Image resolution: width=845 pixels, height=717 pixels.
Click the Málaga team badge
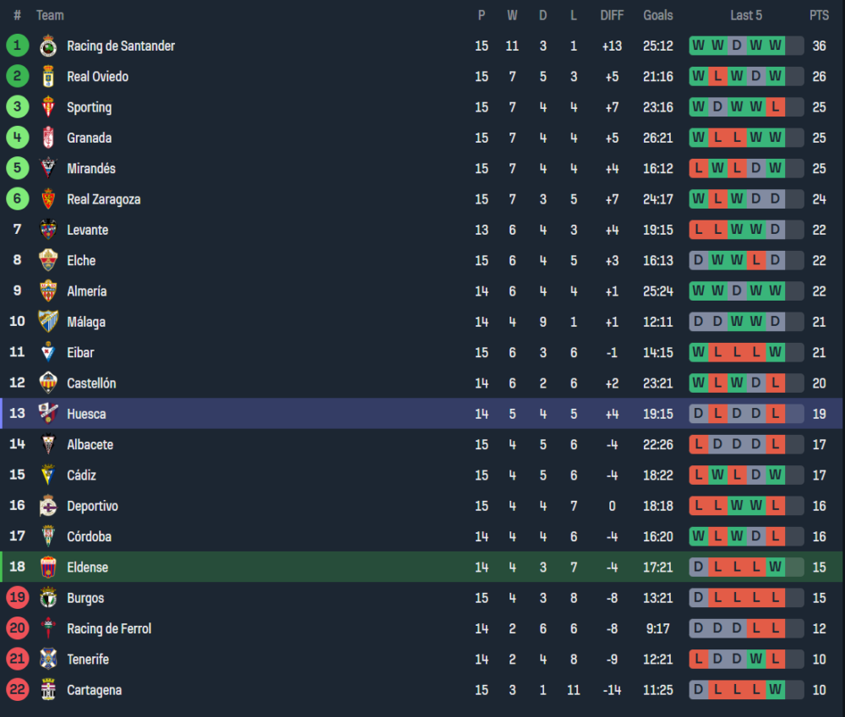48,322
